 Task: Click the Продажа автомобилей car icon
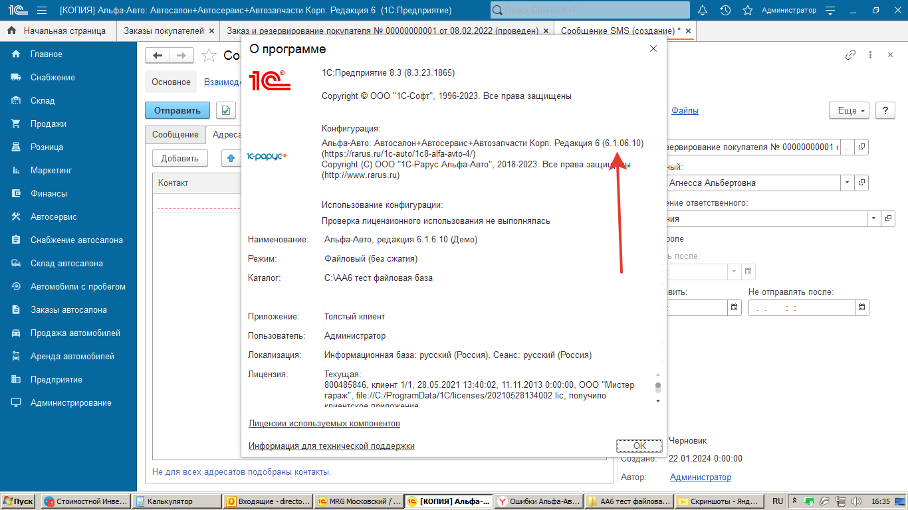16,333
